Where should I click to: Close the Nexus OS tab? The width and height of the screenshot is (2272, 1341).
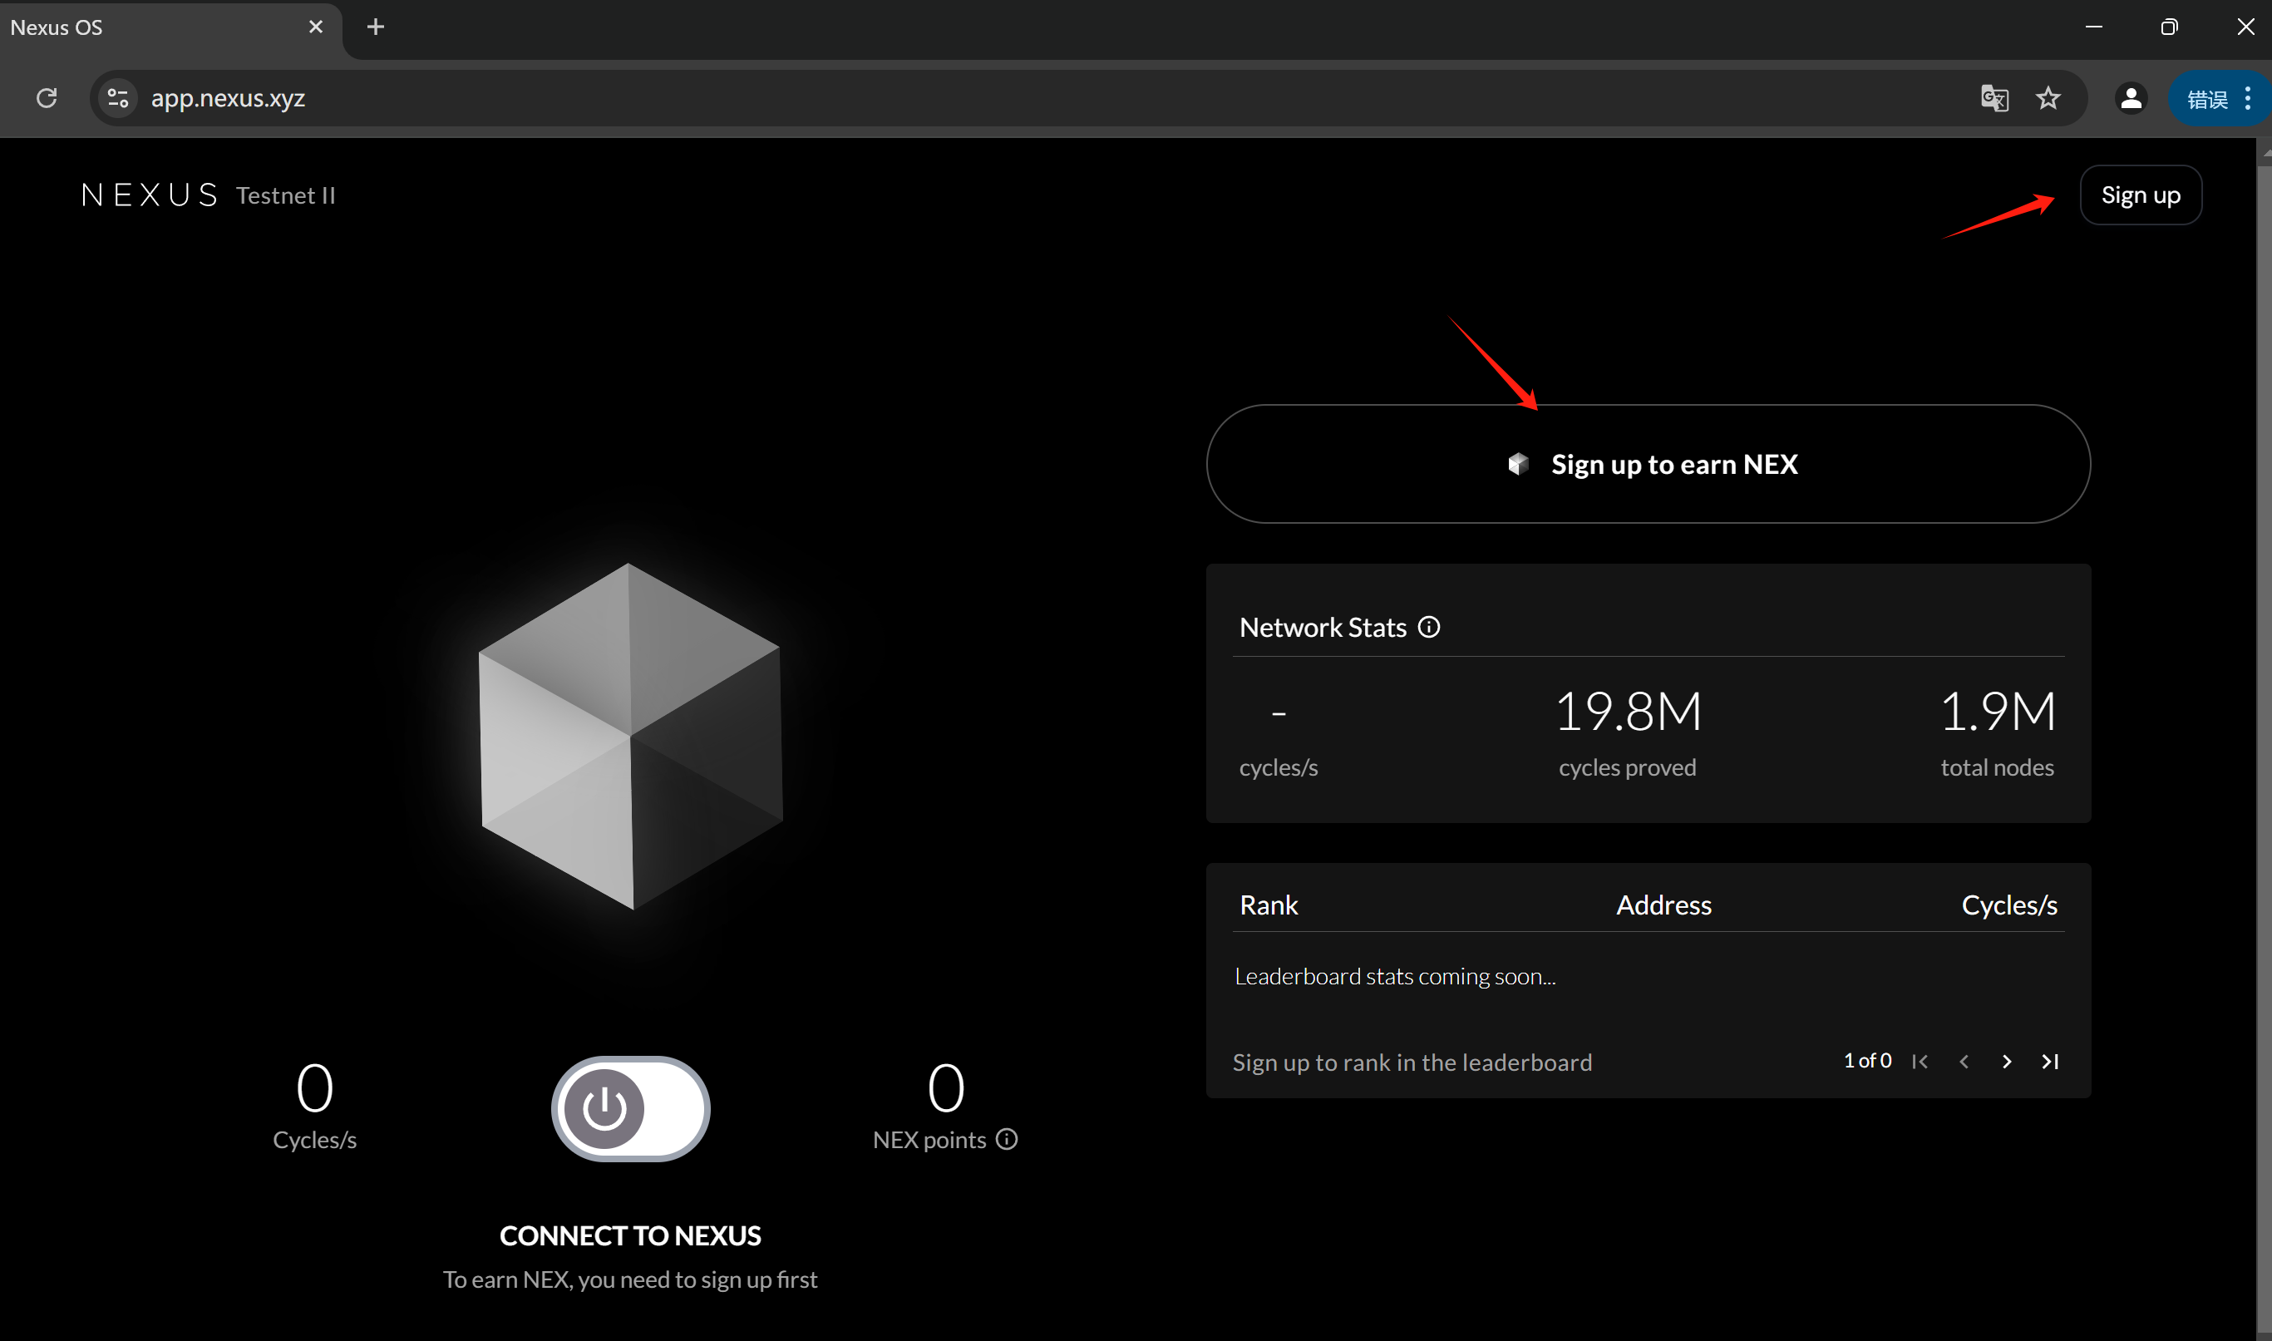pos(315,27)
